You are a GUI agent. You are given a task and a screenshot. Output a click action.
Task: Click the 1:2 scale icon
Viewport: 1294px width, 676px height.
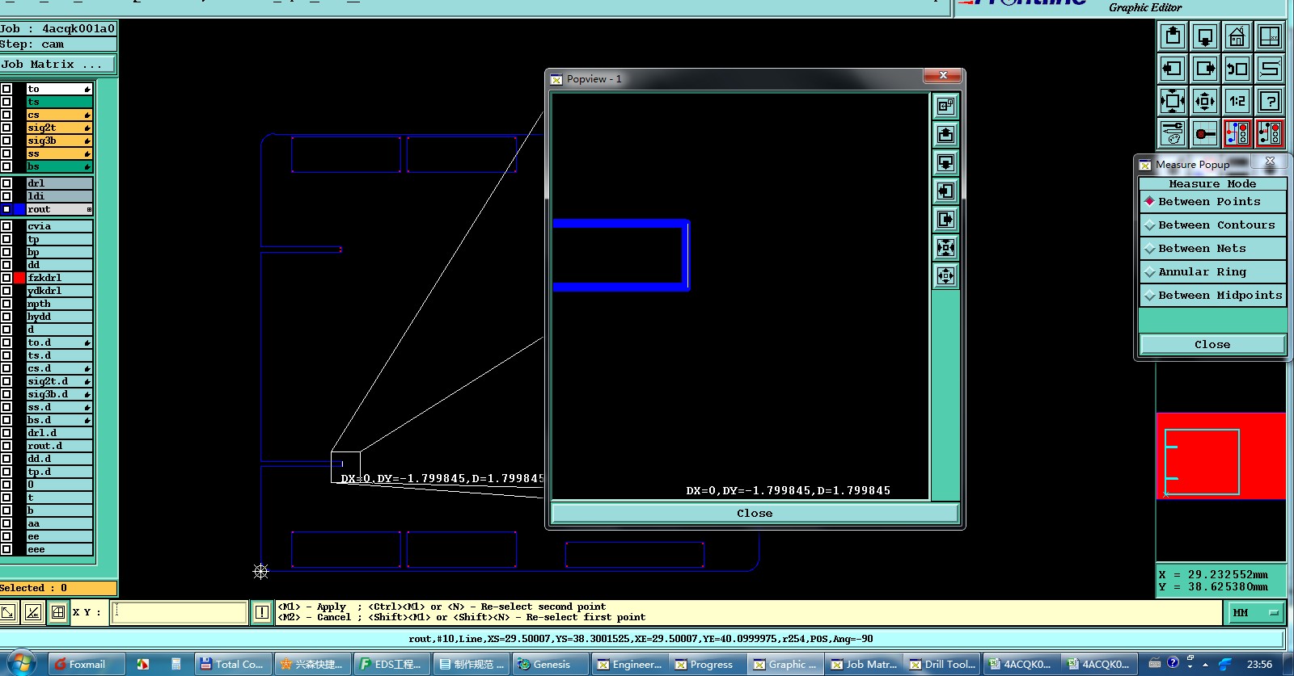(1237, 101)
